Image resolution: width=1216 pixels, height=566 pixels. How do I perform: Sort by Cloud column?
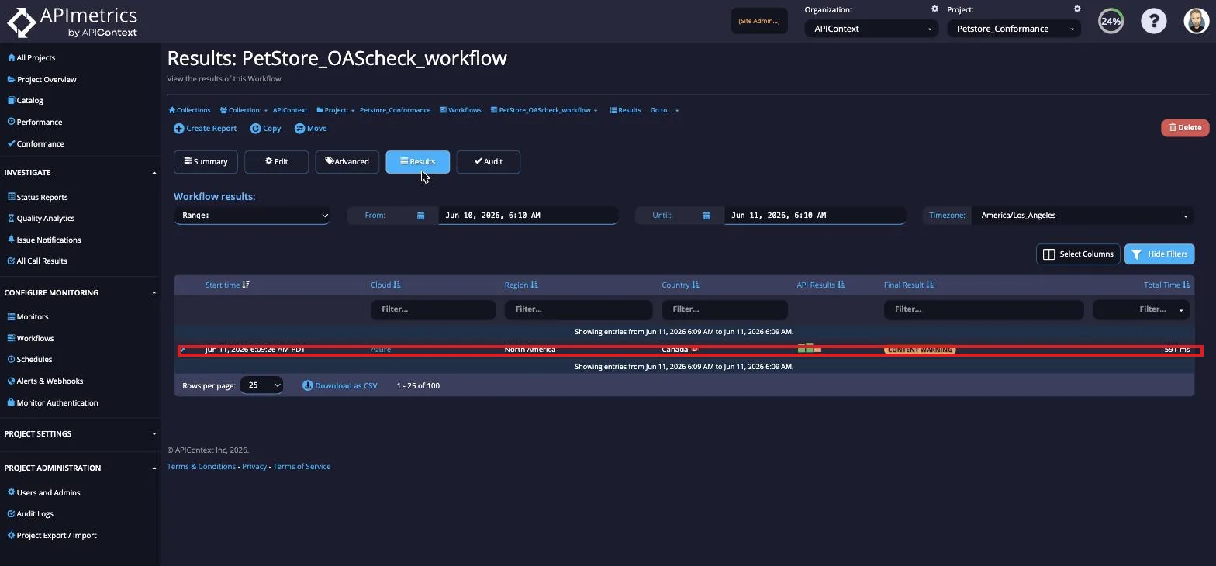pos(385,285)
